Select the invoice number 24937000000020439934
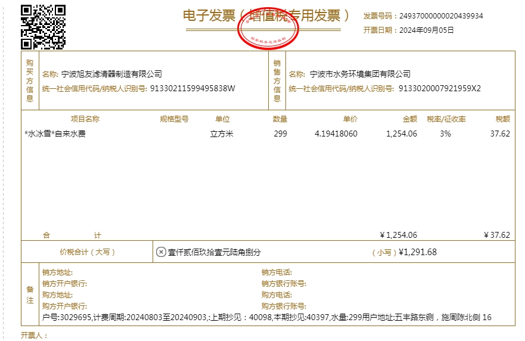Viewport: 525px width, 341px height. [440, 16]
